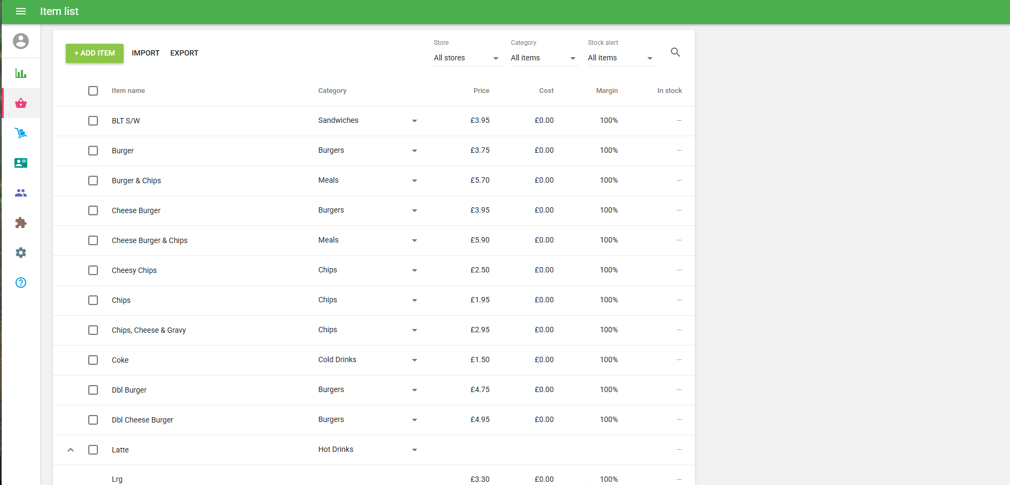Open the Reports bar chart icon
The width and height of the screenshot is (1010, 485).
[x=21, y=73]
